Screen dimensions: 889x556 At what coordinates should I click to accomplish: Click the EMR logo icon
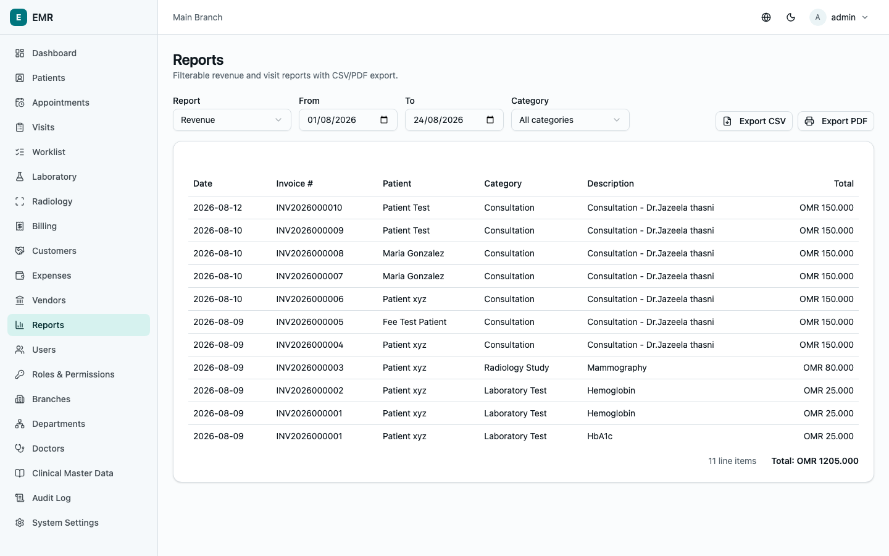coord(19,17)
